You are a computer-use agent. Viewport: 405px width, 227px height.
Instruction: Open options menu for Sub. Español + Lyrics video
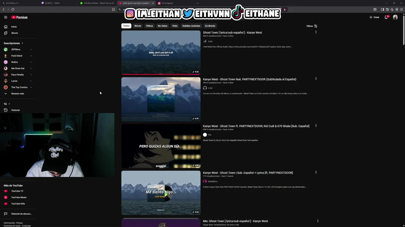tap(316, 172)
